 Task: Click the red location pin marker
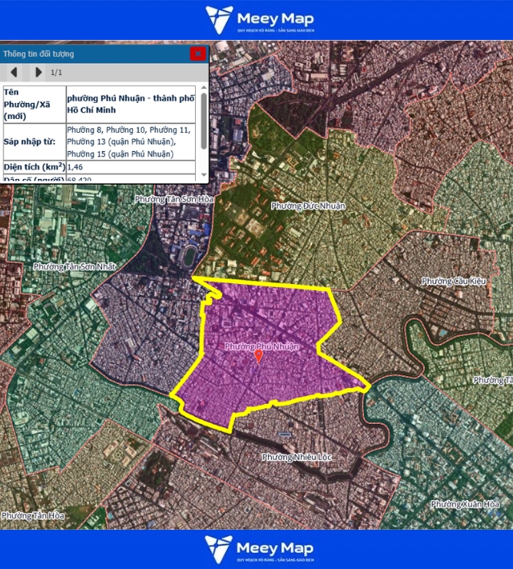[258, 356]
